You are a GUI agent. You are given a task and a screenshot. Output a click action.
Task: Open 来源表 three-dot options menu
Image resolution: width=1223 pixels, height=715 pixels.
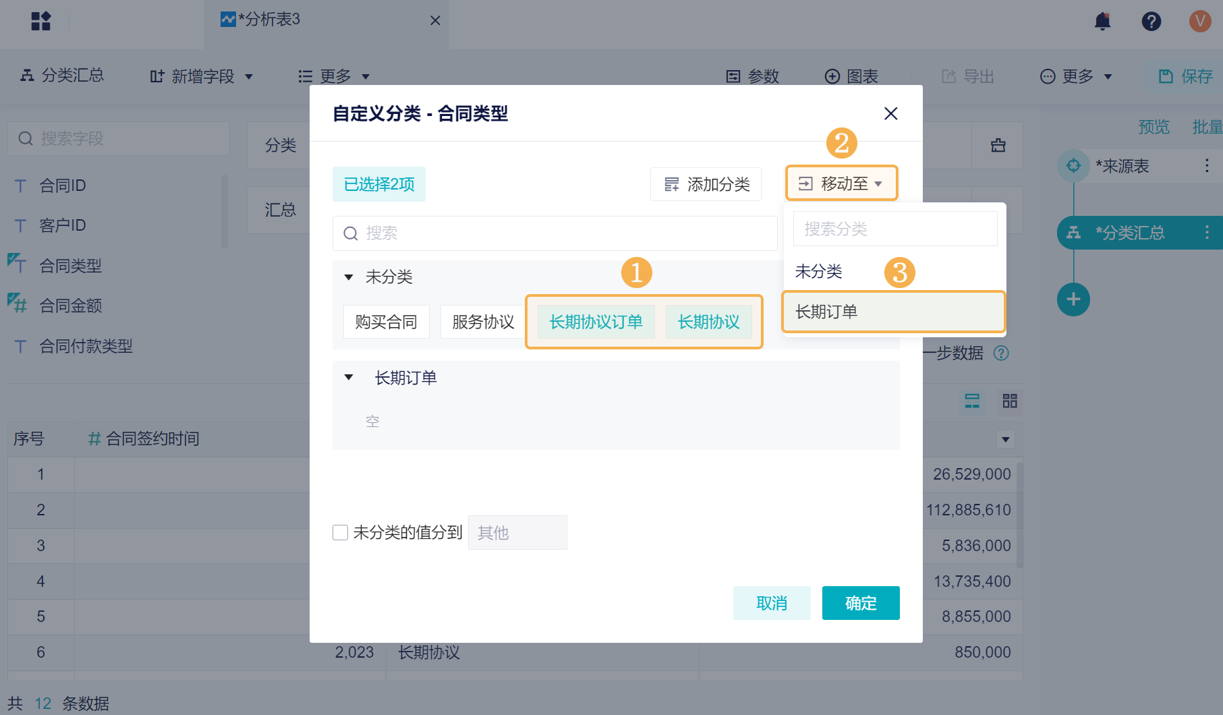pos(1207,166)
